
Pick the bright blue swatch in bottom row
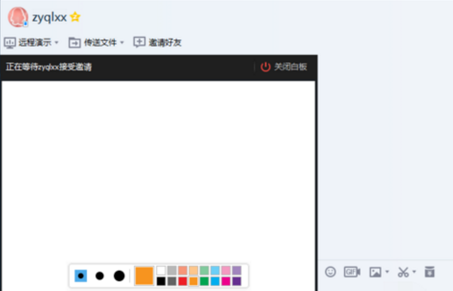215,281
